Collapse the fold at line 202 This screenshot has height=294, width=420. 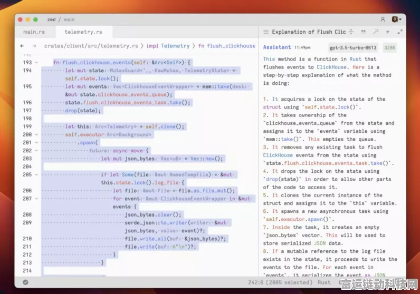tap(36, 151)
